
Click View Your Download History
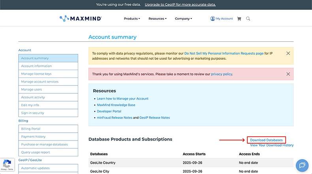point(272,145)
